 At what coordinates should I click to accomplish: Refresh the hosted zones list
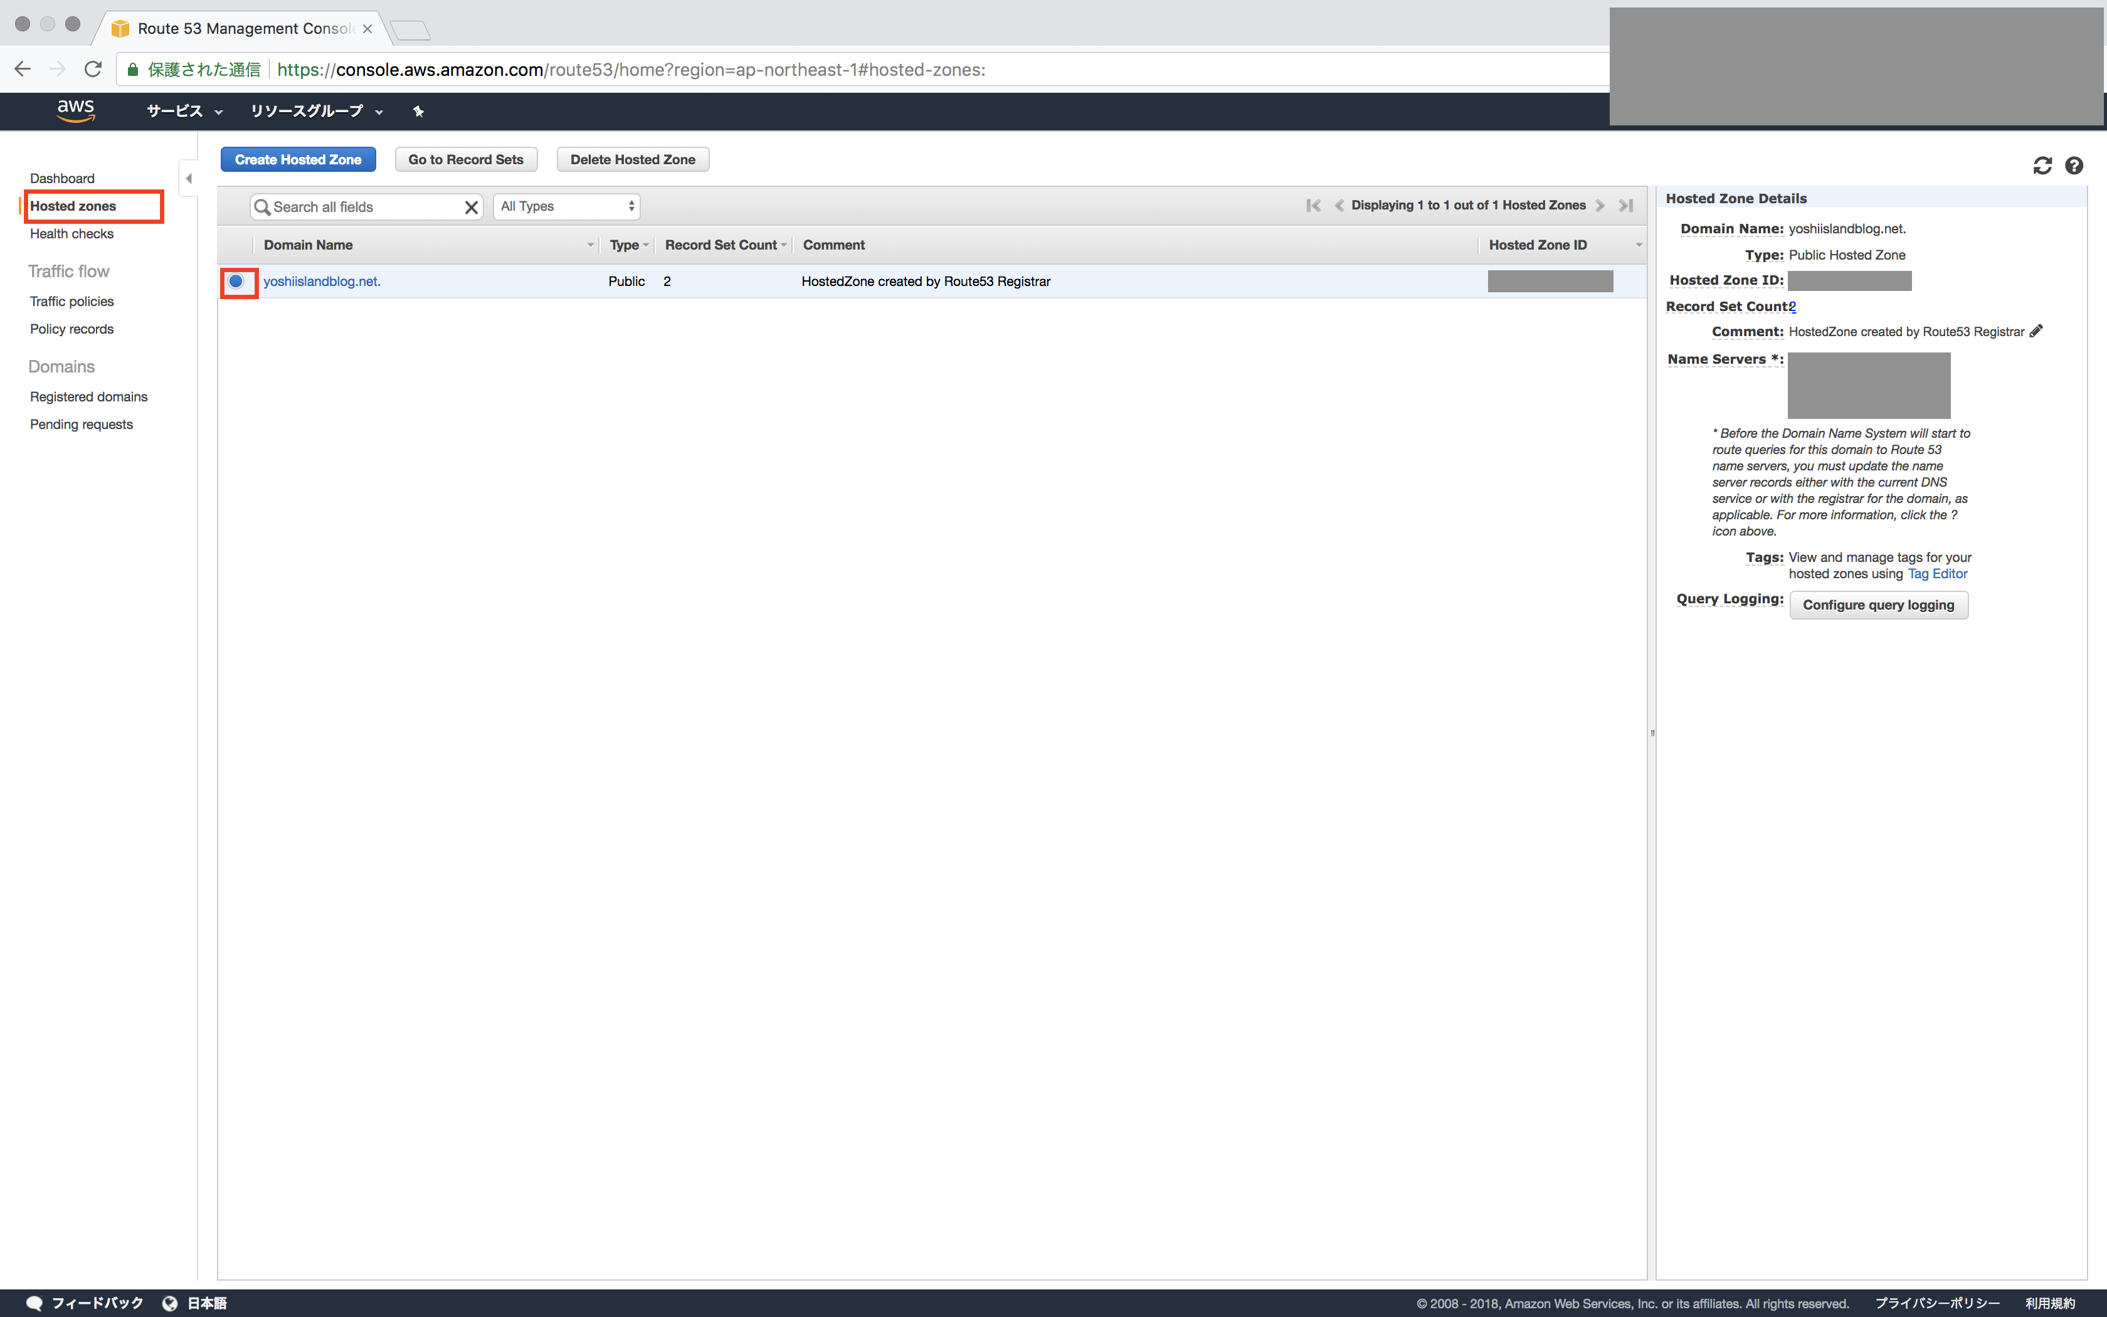coord(2042,166)
